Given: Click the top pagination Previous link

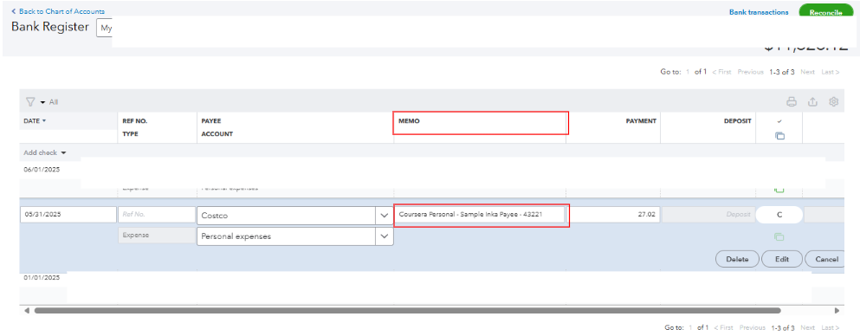Looking at the screenshot, I should [x=750, y=73].
